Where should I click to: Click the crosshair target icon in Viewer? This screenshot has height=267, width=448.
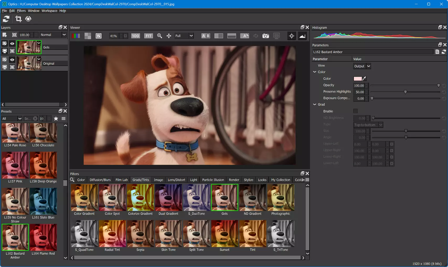[292, 36]
